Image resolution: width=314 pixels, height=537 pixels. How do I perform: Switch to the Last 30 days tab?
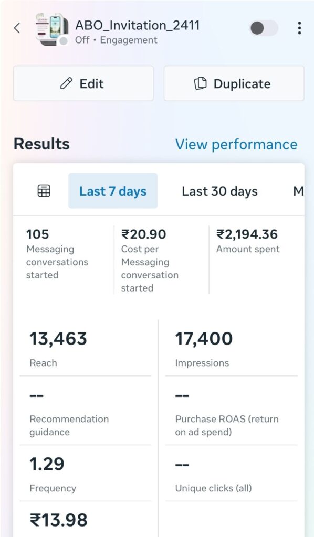click(219, 191)
